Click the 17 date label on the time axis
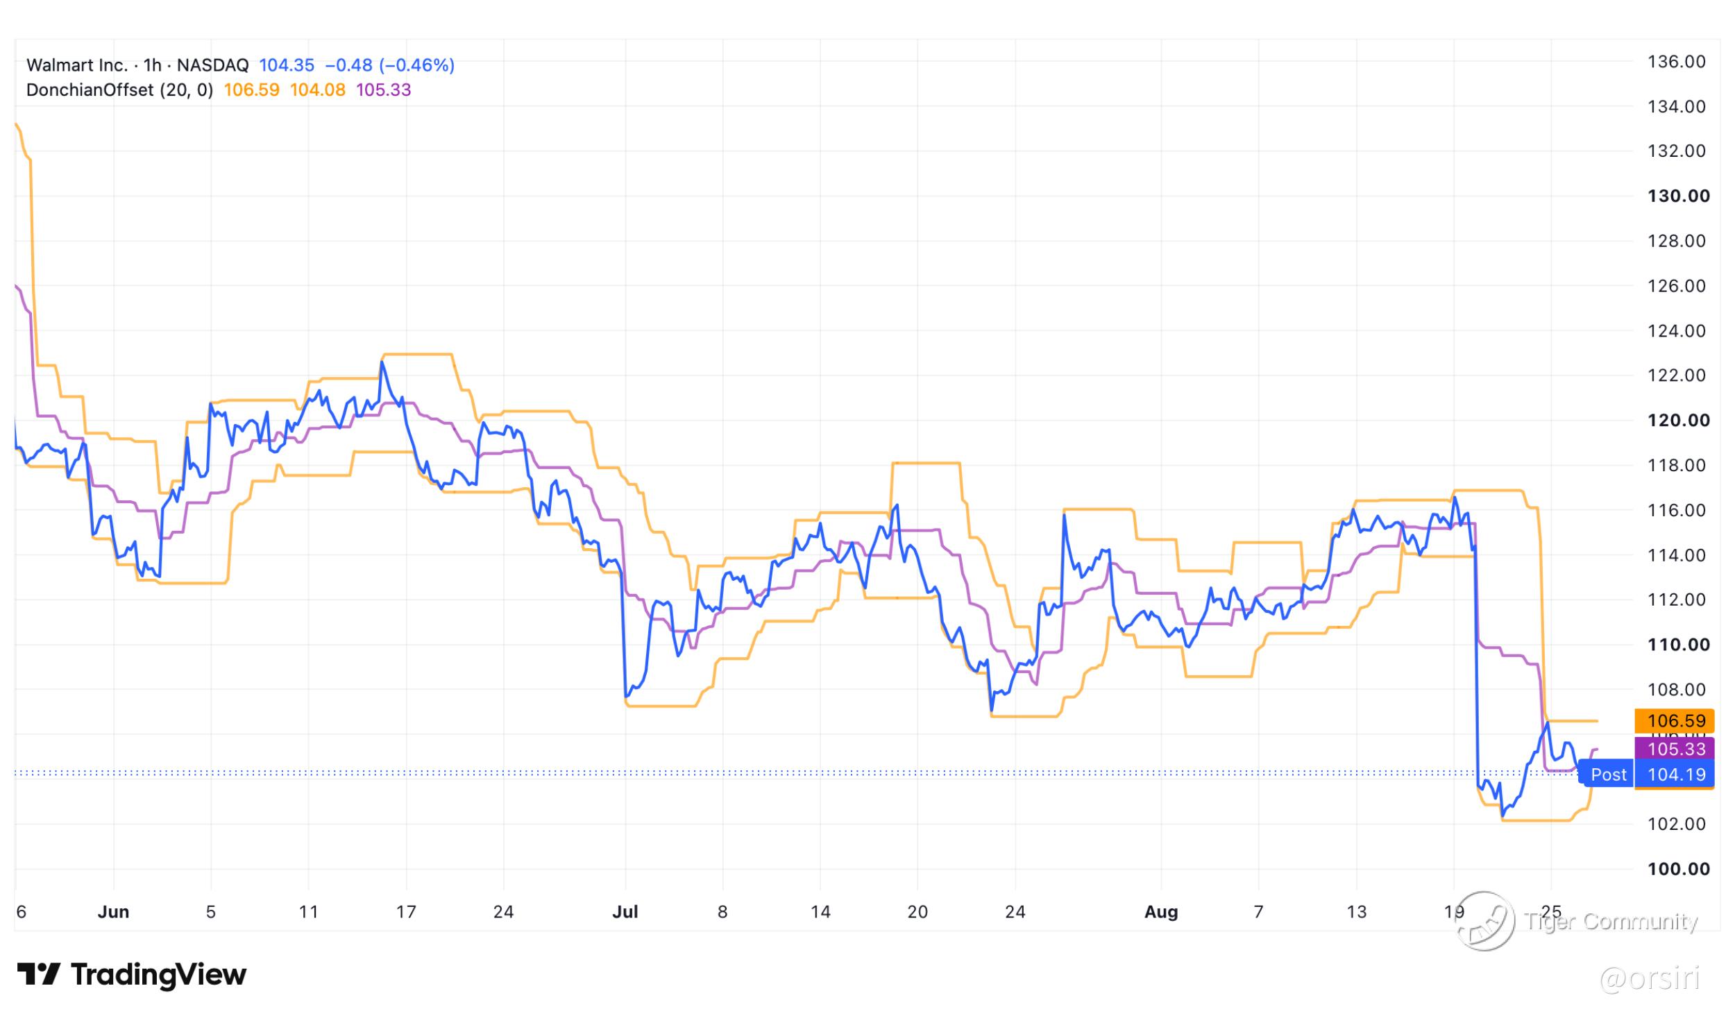Image resolution: width=1735 pixels, height=1018 pixels. coord(406,912)
